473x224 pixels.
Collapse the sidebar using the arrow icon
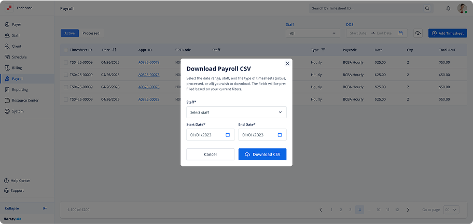click(x=45, y=208)
